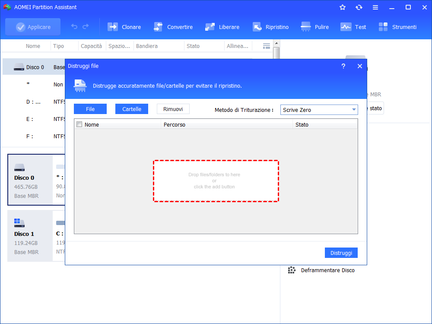Click Deframmentare Disco in the side panel
Viewport: 432px width, 324px height.
pos(327,270)
